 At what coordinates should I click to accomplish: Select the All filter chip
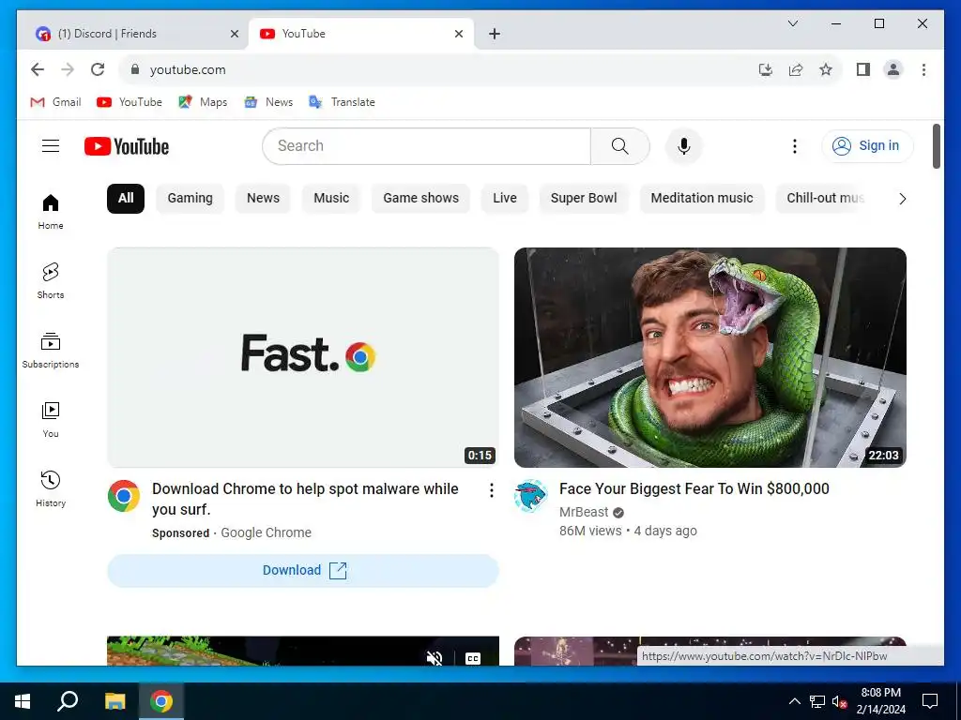tap(126, 199)
